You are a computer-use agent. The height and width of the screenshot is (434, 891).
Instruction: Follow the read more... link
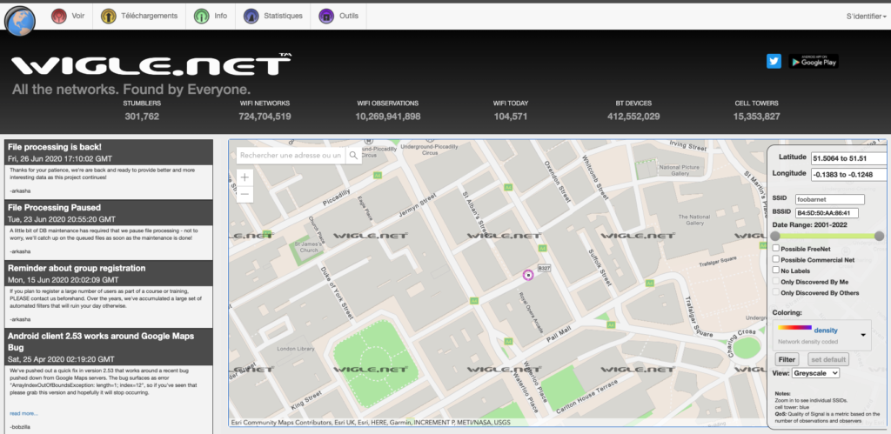[x=23, y=413]
